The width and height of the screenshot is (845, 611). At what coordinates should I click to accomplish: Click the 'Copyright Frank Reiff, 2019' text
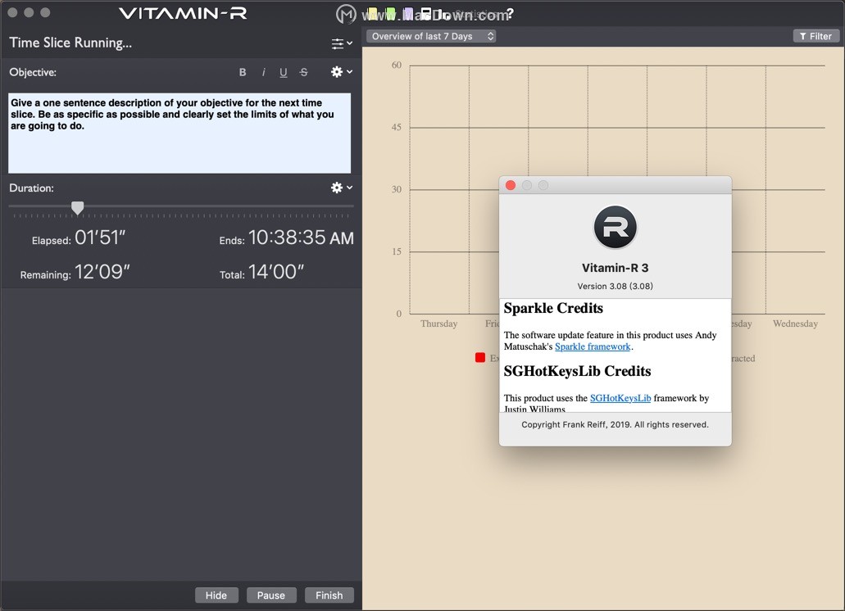point(615,425)
